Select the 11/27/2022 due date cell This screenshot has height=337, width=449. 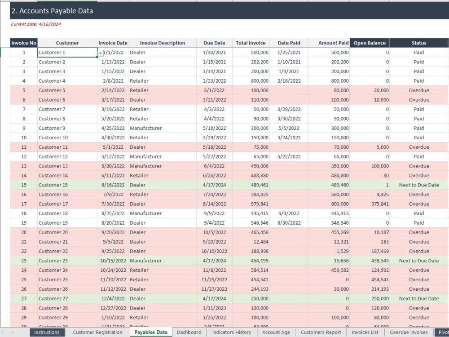click(214, 289)
